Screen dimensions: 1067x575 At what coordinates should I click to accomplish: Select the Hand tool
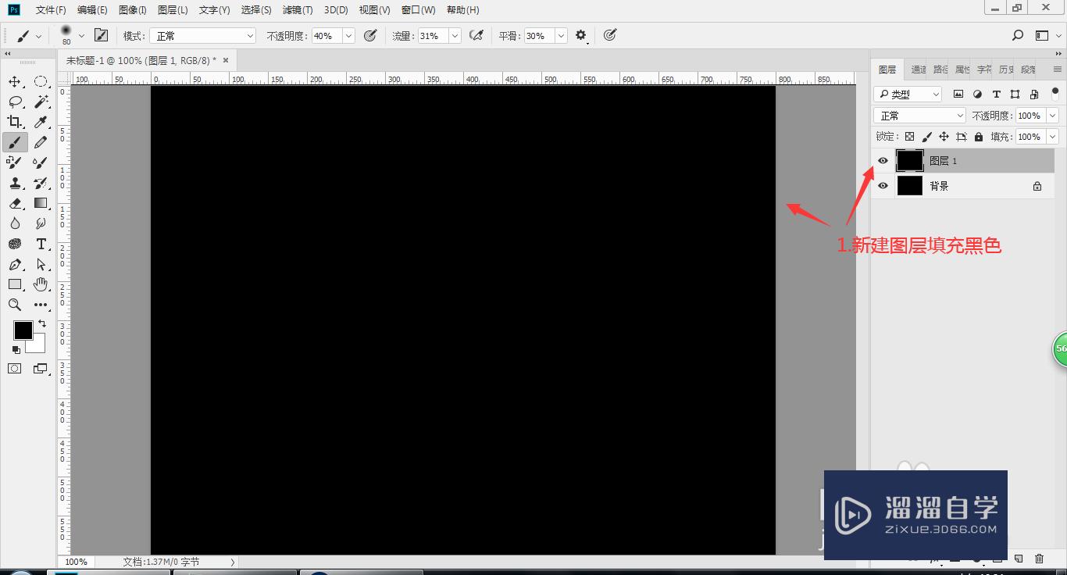(x=41, y=284)
